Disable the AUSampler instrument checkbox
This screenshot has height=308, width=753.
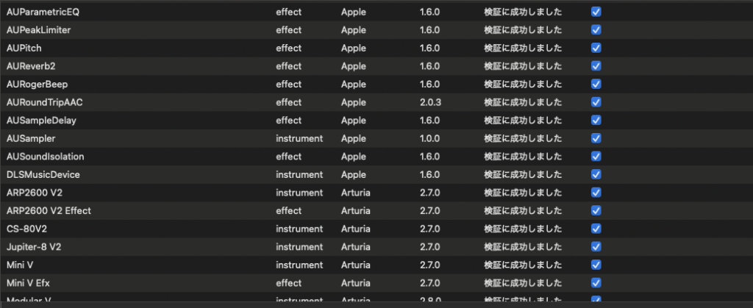tap(596, 138)
